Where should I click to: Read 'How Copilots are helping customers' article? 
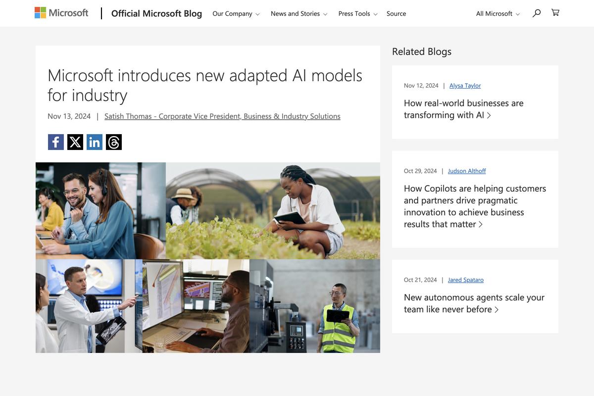click(x=475, y=206)
